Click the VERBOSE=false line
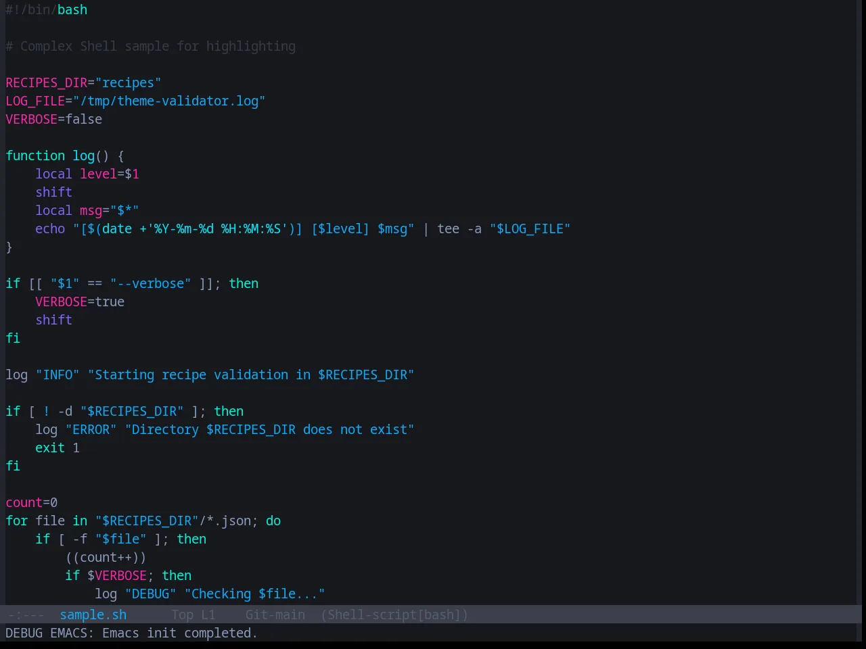 (x=54, y=119)
